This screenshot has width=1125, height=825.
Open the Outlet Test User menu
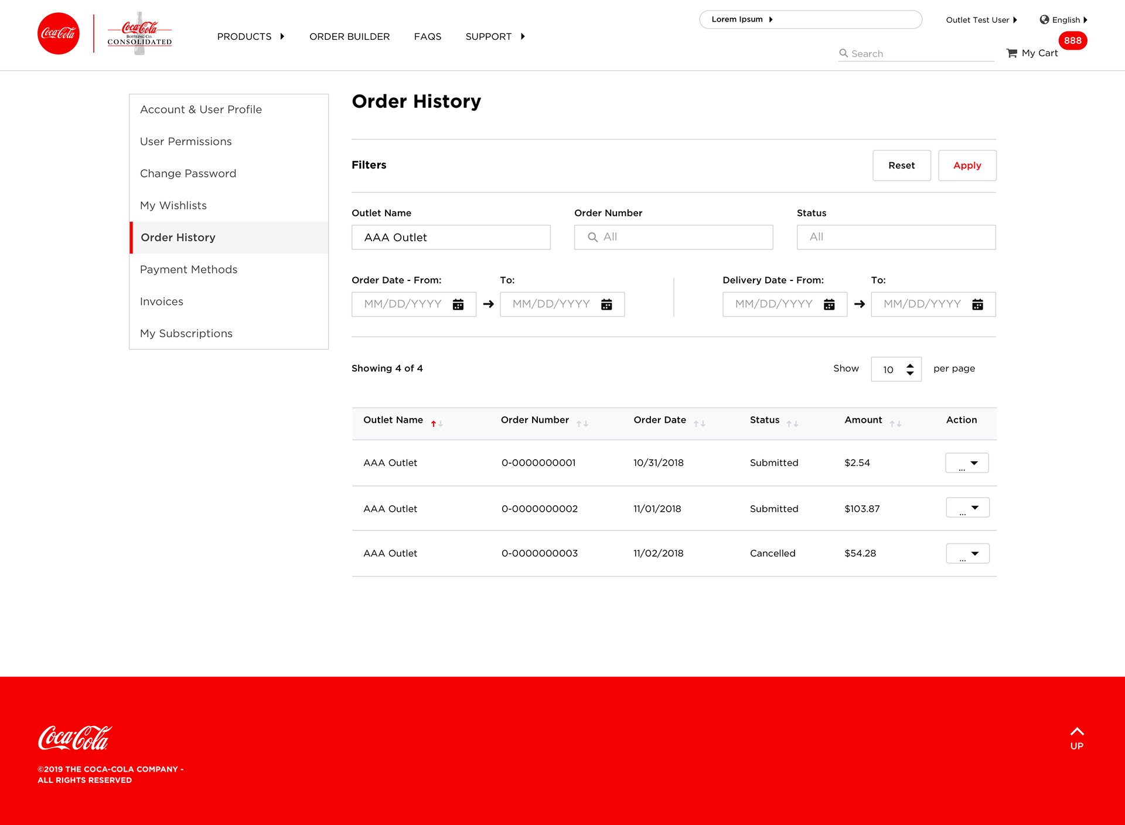coord(981,20)
